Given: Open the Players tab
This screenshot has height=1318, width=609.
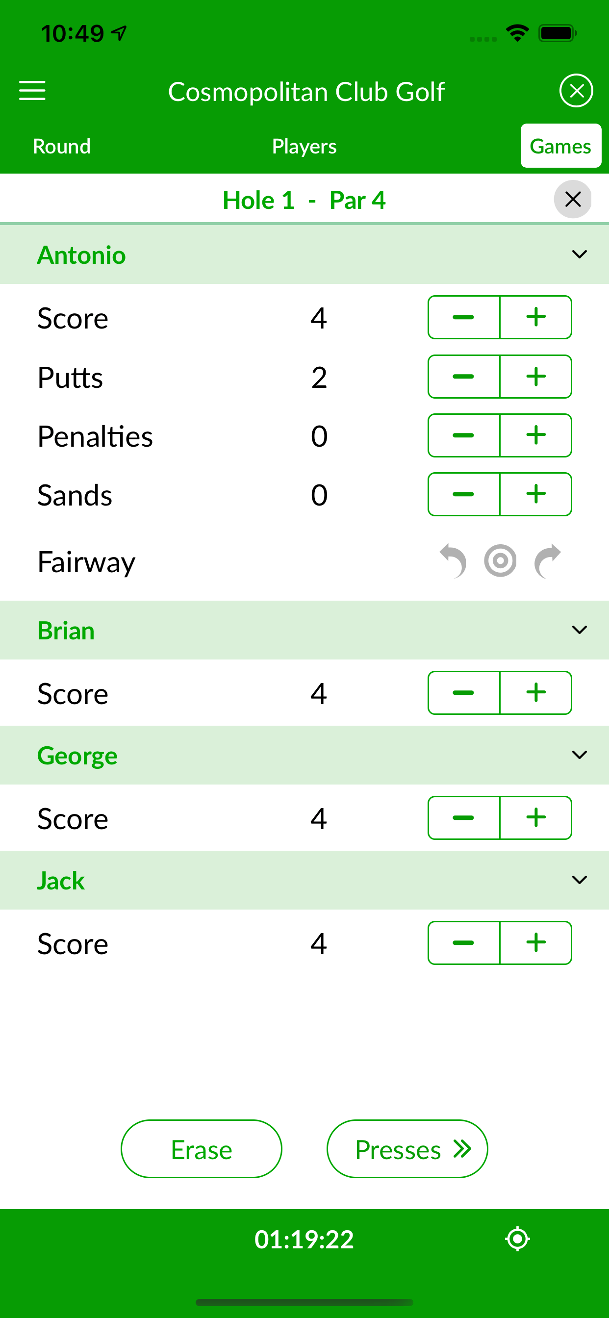Looking at the screenshot, I should click(x=304, y=146).
